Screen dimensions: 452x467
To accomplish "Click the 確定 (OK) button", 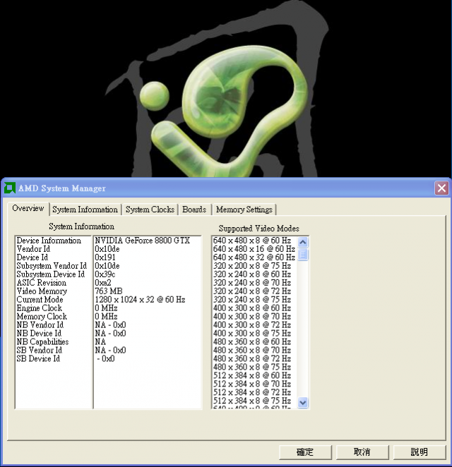I will pos(305,452).
